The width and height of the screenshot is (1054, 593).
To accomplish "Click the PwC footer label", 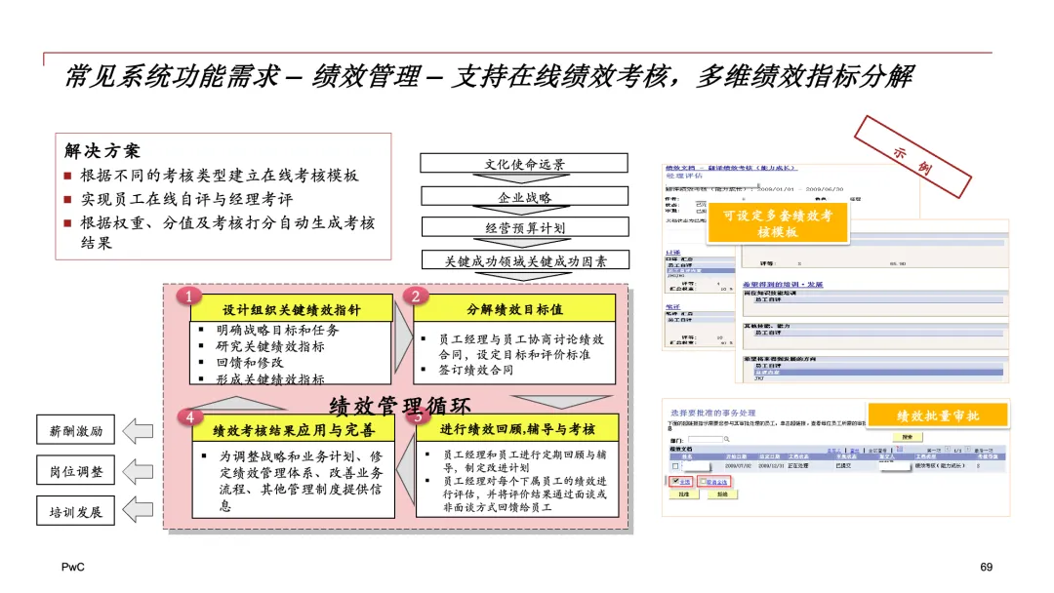I will [x=73, y=567].
